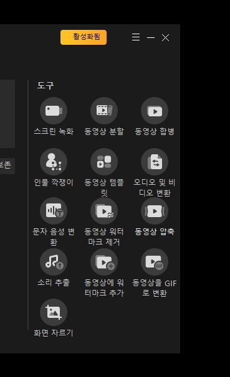Open the 스크린 녹화 screen recorder tool
The height and width of the screenshot is (377, 230).
point(54,111)
